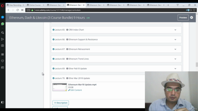Close the Online Courses tab
The image size is (198, 111).
44,5
